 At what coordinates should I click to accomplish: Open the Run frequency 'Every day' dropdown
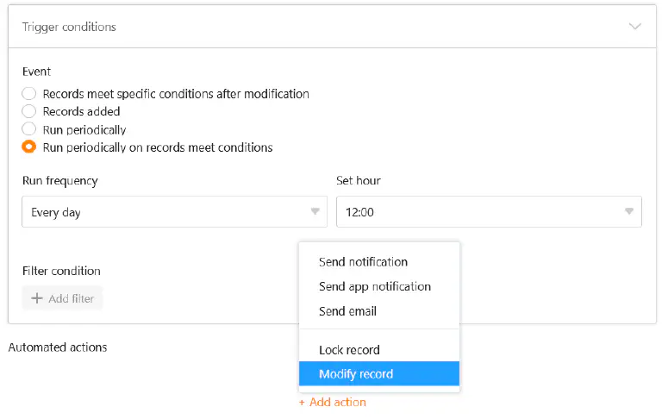(174, 211)
